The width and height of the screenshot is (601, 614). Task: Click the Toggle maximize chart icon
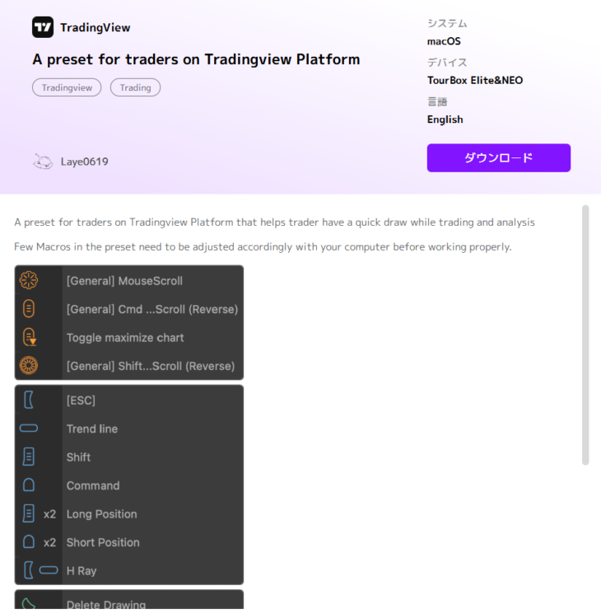click(29, 337)
